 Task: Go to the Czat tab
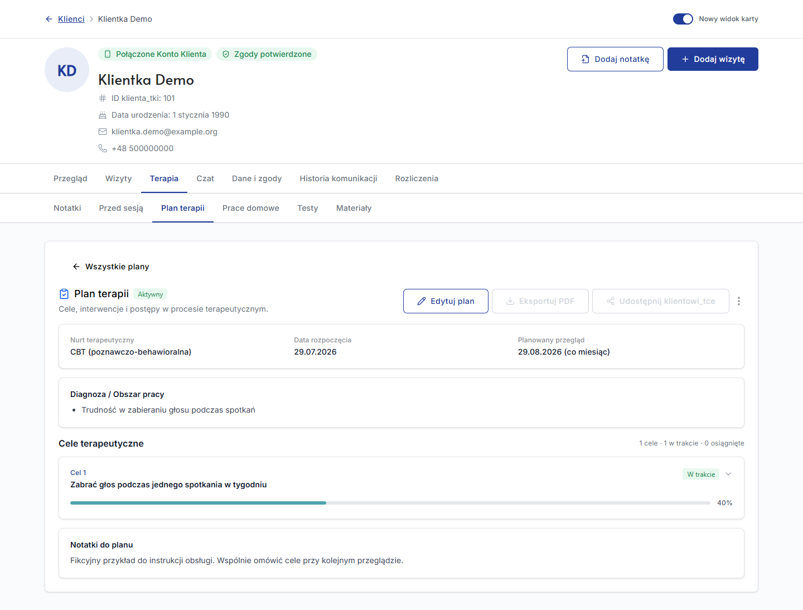[205, 178]
